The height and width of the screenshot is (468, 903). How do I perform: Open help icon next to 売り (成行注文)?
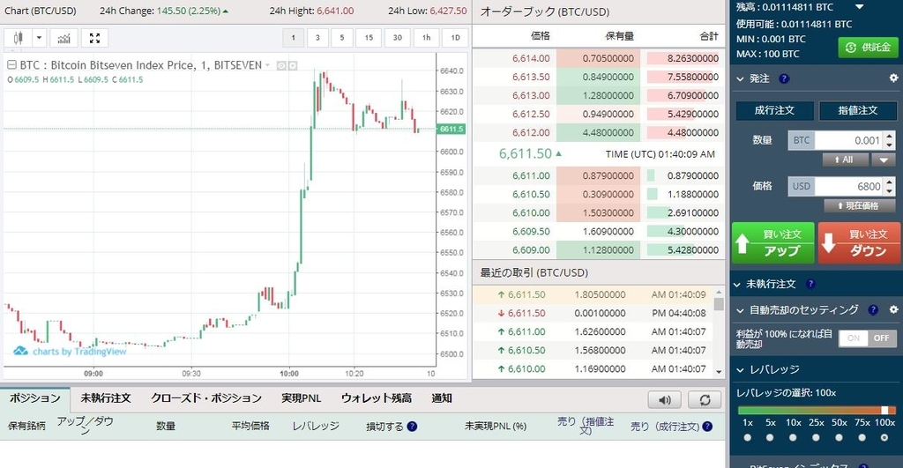707,427
